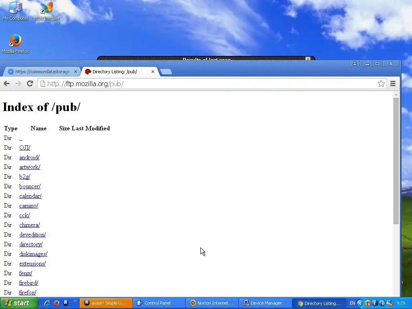Open a new tab with the new-tab button
Image resolution: width=412 pixels, height=309 pixels.
pyautogui.click(x=166, y=72)
